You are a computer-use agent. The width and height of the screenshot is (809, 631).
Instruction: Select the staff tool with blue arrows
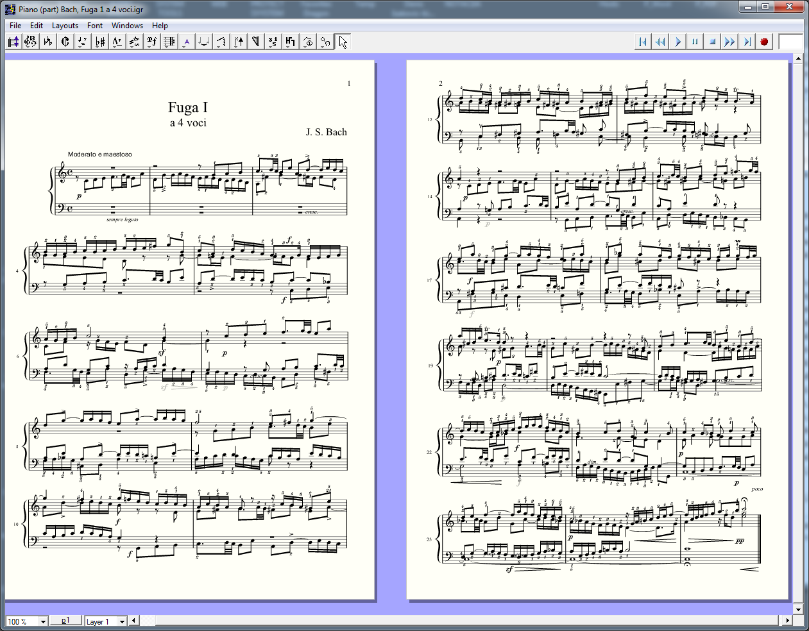click(13, 42)
